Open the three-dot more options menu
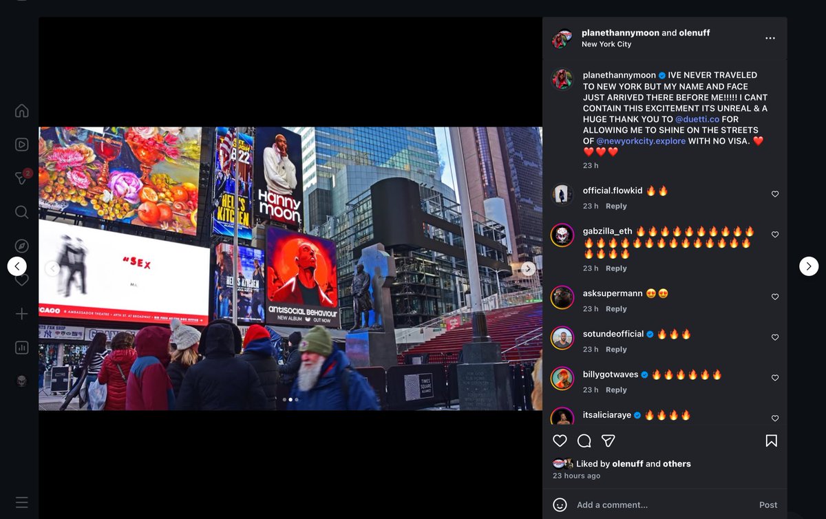The height and width of the screenshot is (519, 826). click(x=770, y=39)
